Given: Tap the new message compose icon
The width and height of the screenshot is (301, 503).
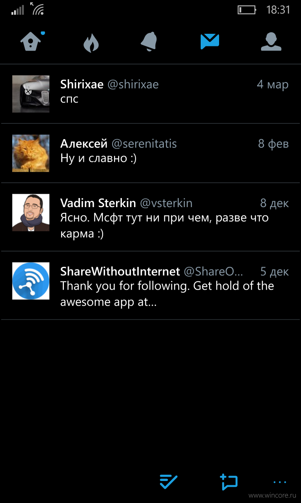Looking at the screenshot, I should [x=229, y=482].
